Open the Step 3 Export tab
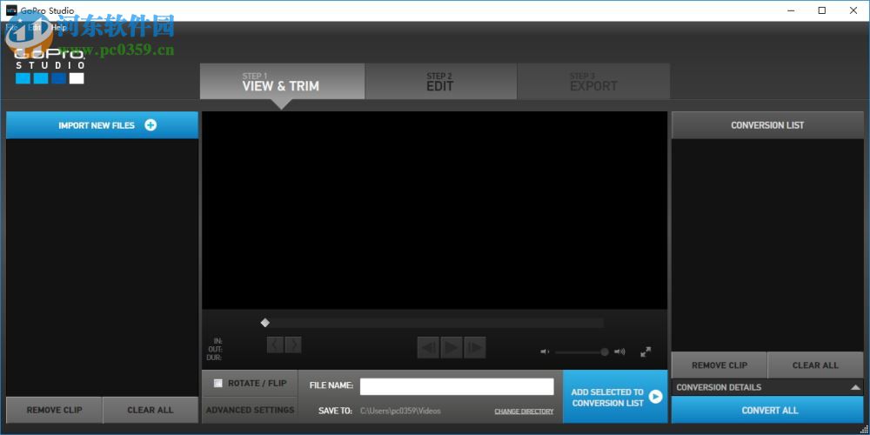 [x=593, y=82]
